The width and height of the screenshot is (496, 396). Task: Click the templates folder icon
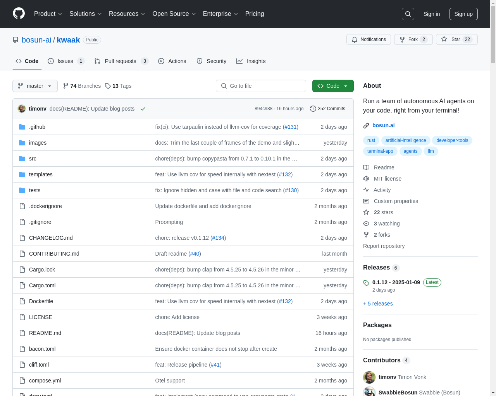coord(22,174)
